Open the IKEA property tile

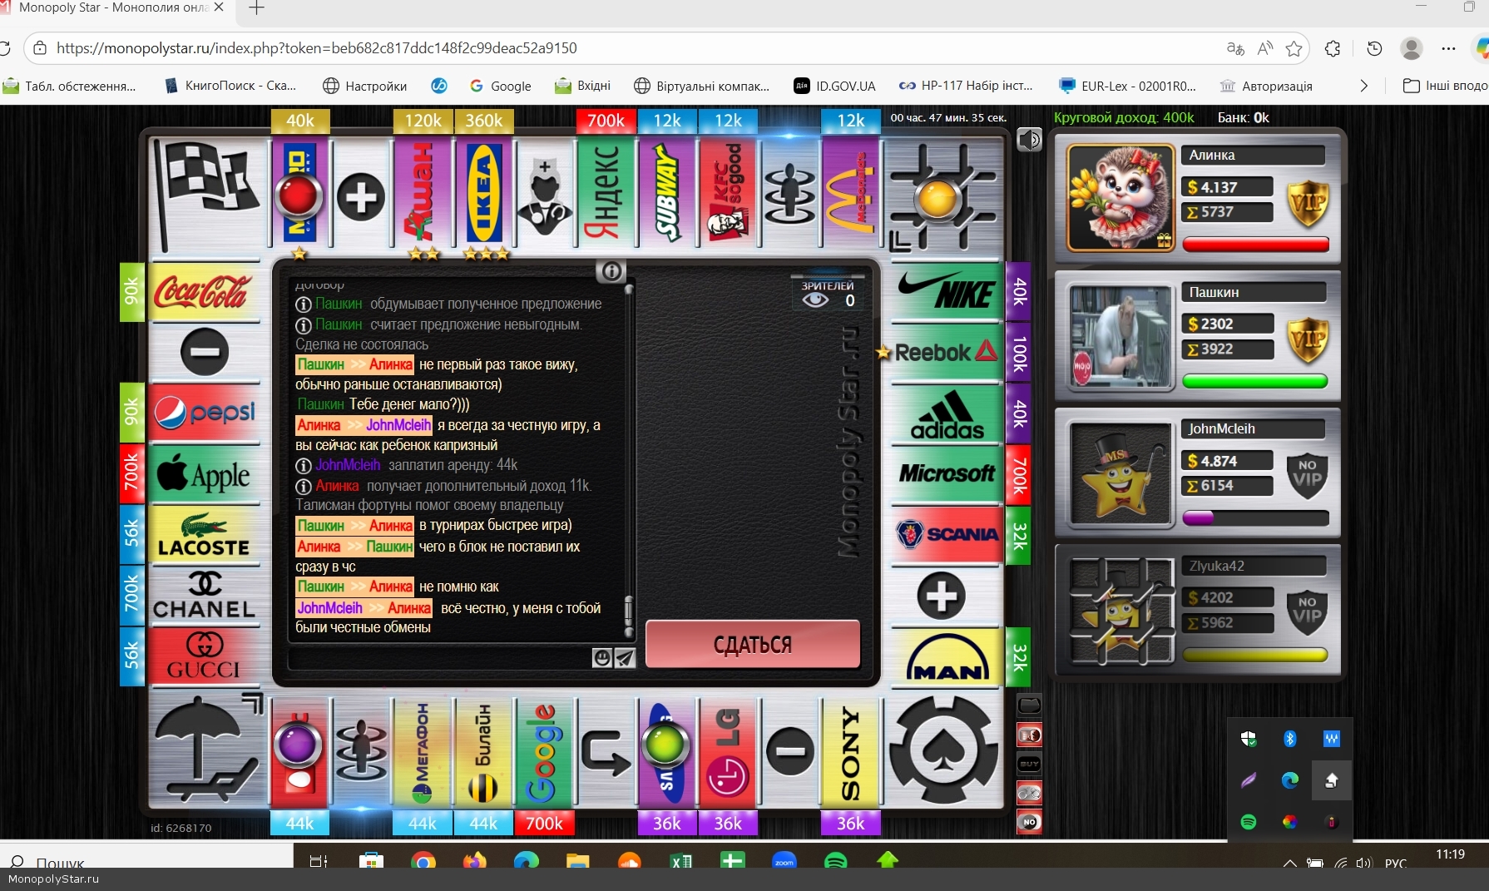pos(483,193)
